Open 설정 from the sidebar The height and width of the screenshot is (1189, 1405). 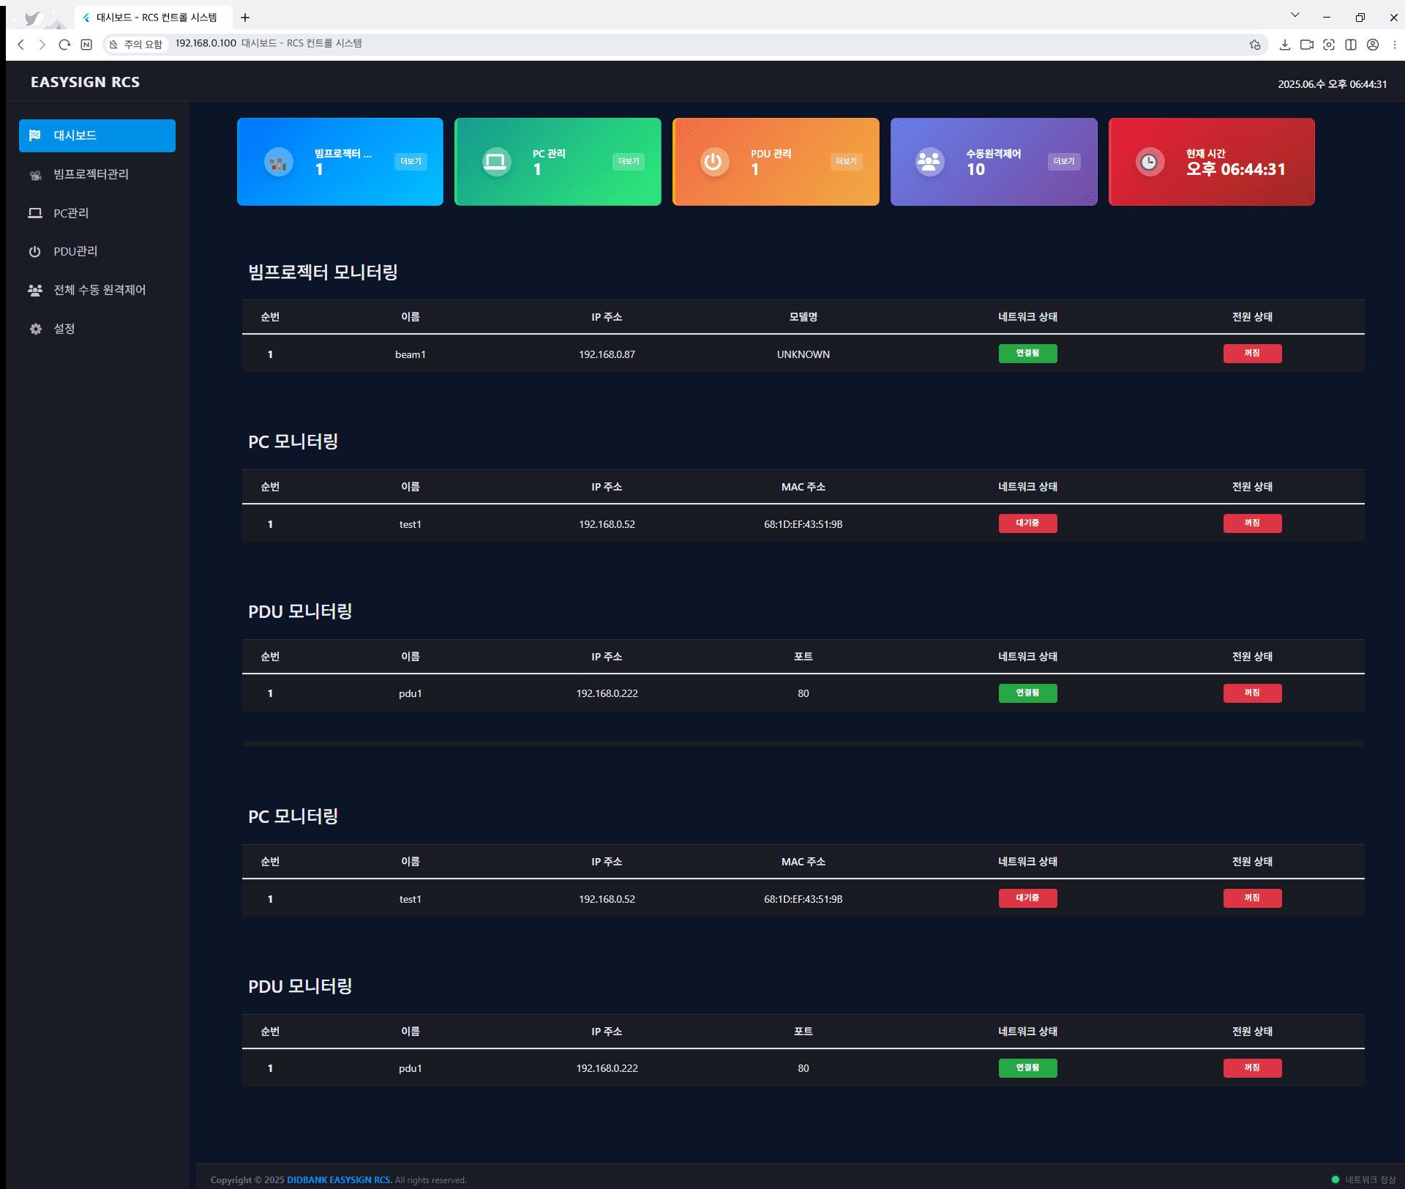(64, 329)
